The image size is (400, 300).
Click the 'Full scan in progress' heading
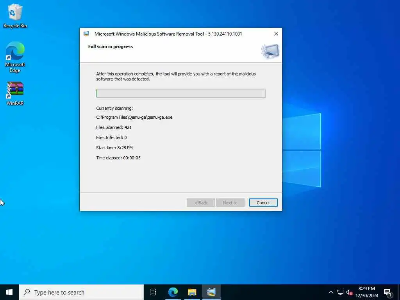point(111,46)
